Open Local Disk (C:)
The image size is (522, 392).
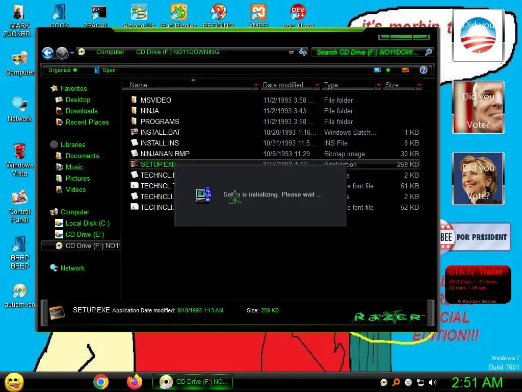click(87, 224)
